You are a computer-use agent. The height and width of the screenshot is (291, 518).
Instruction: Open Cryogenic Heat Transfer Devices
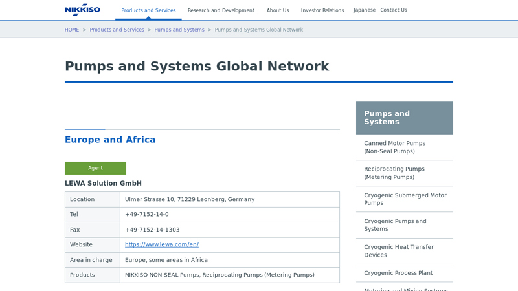click(x=405, y=251)
